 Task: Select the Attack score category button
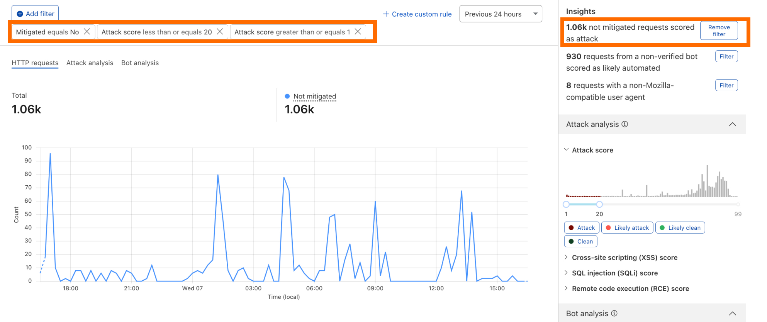tap(582, 228)
